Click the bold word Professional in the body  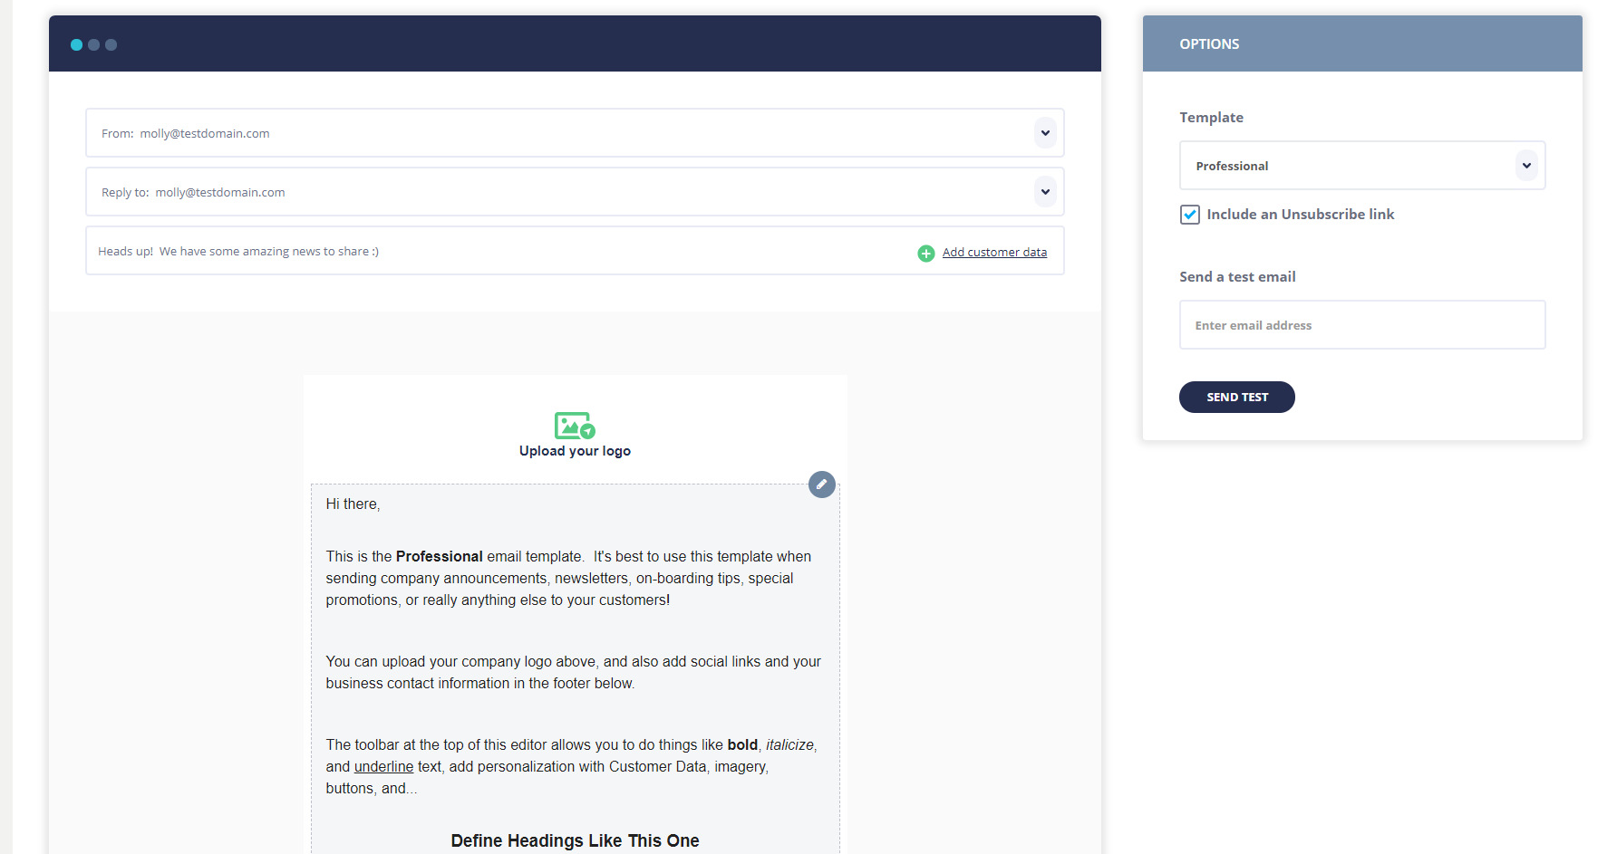click(439, 557)
